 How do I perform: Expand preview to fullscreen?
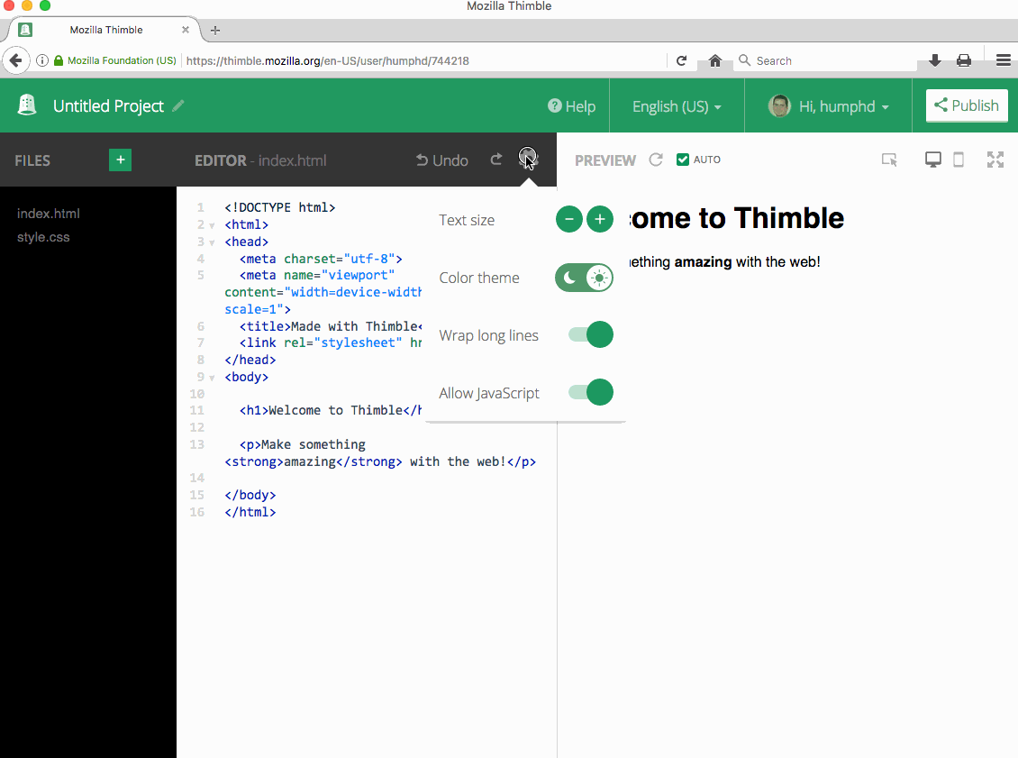click(x=995, y=160)
